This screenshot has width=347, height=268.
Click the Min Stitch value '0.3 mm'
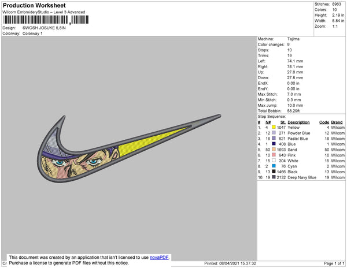(x=294, y=100)
